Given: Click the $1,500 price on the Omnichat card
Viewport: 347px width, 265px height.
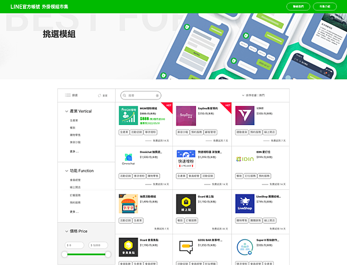Looking at the screenshot, I should [x=149, y=157].
